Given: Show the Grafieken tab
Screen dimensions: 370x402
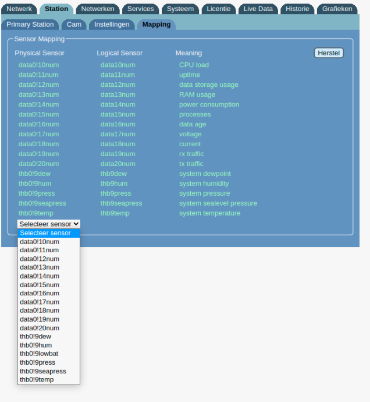Looking at the screenshot, I should [x=337, y=9].
